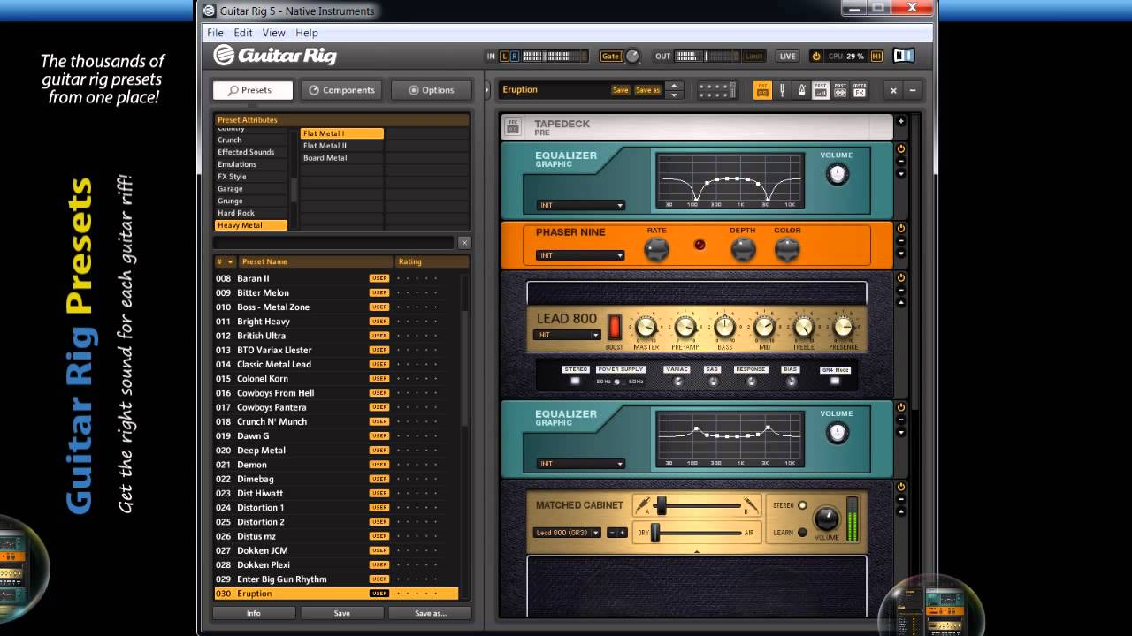Activate the Matched Cabinet LEARN button

pyautogui.click(x=802, y=533)
